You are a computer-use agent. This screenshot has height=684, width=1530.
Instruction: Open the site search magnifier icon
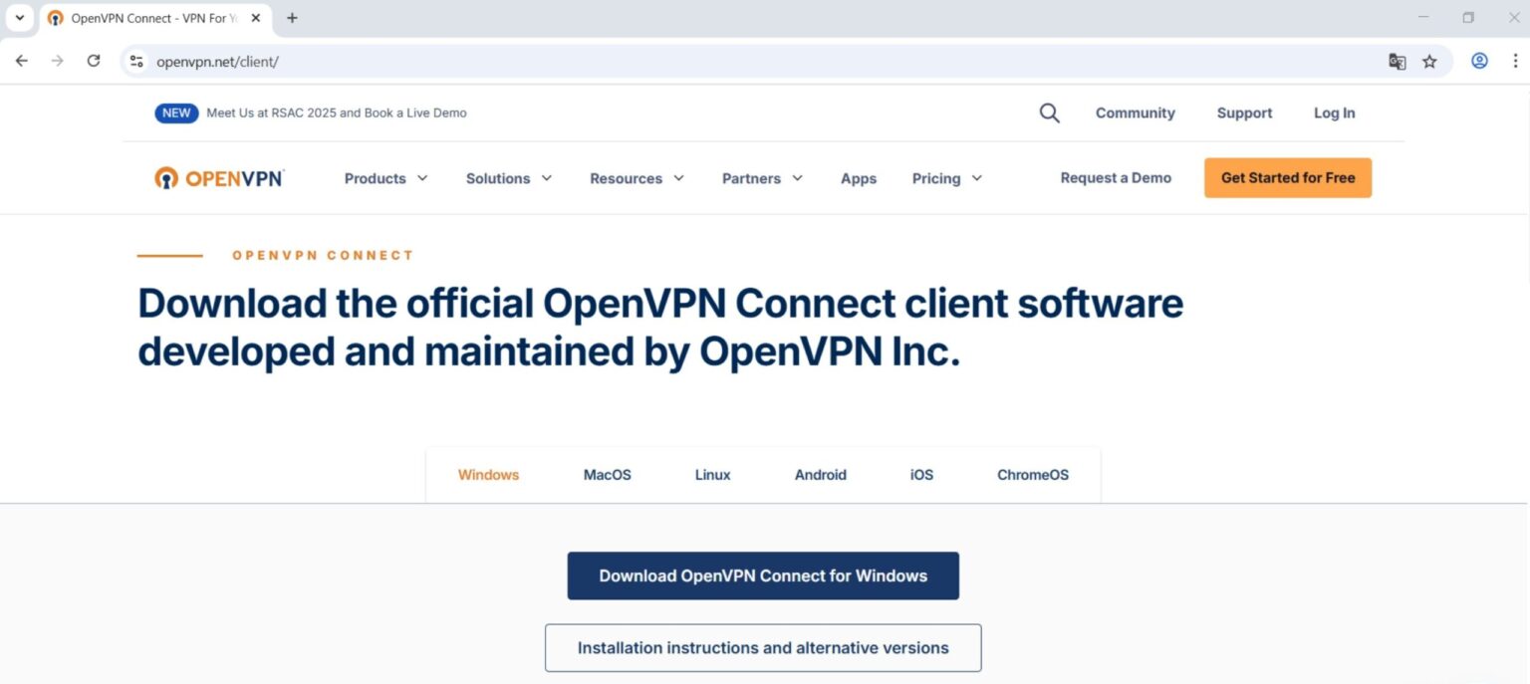(x=1049, y=113)
